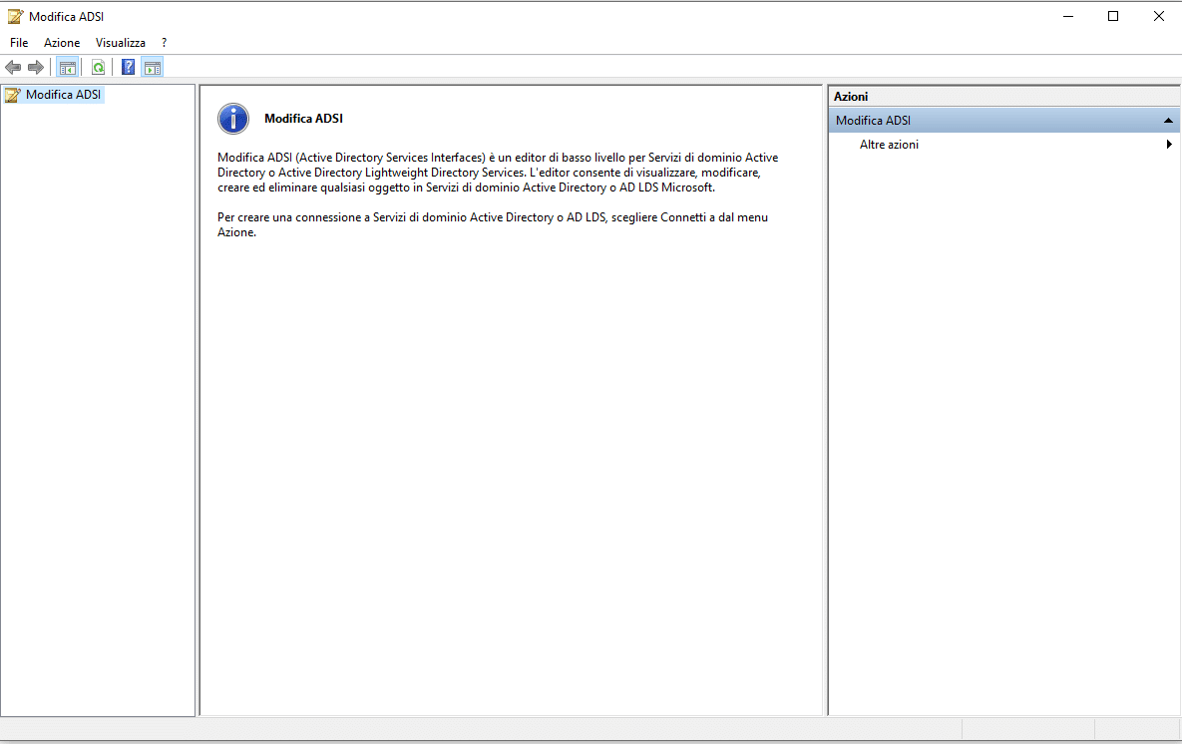
Task: Click the Back arrow toolbar icon
Action: pyautogui.click(x=13, y=68)
